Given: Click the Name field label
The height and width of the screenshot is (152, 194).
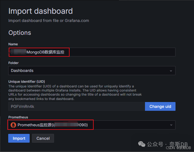Looking at the screenshot, I should [x=13, y=44].
